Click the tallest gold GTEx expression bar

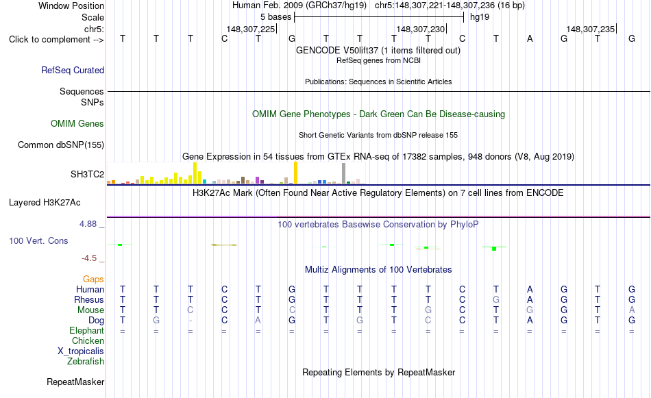click(295, 173)
